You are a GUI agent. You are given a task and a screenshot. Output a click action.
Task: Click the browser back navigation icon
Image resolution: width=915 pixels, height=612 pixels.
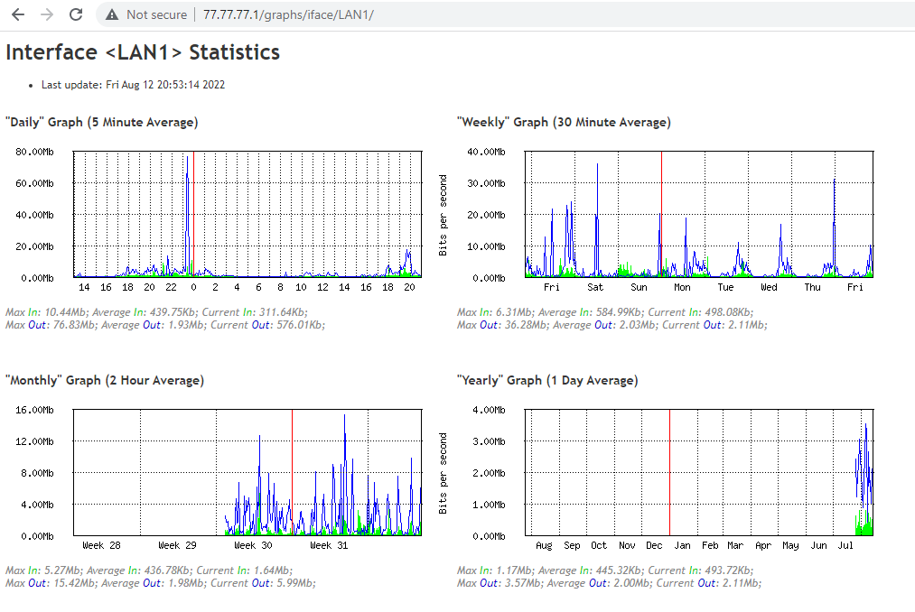tap(18, 14)
